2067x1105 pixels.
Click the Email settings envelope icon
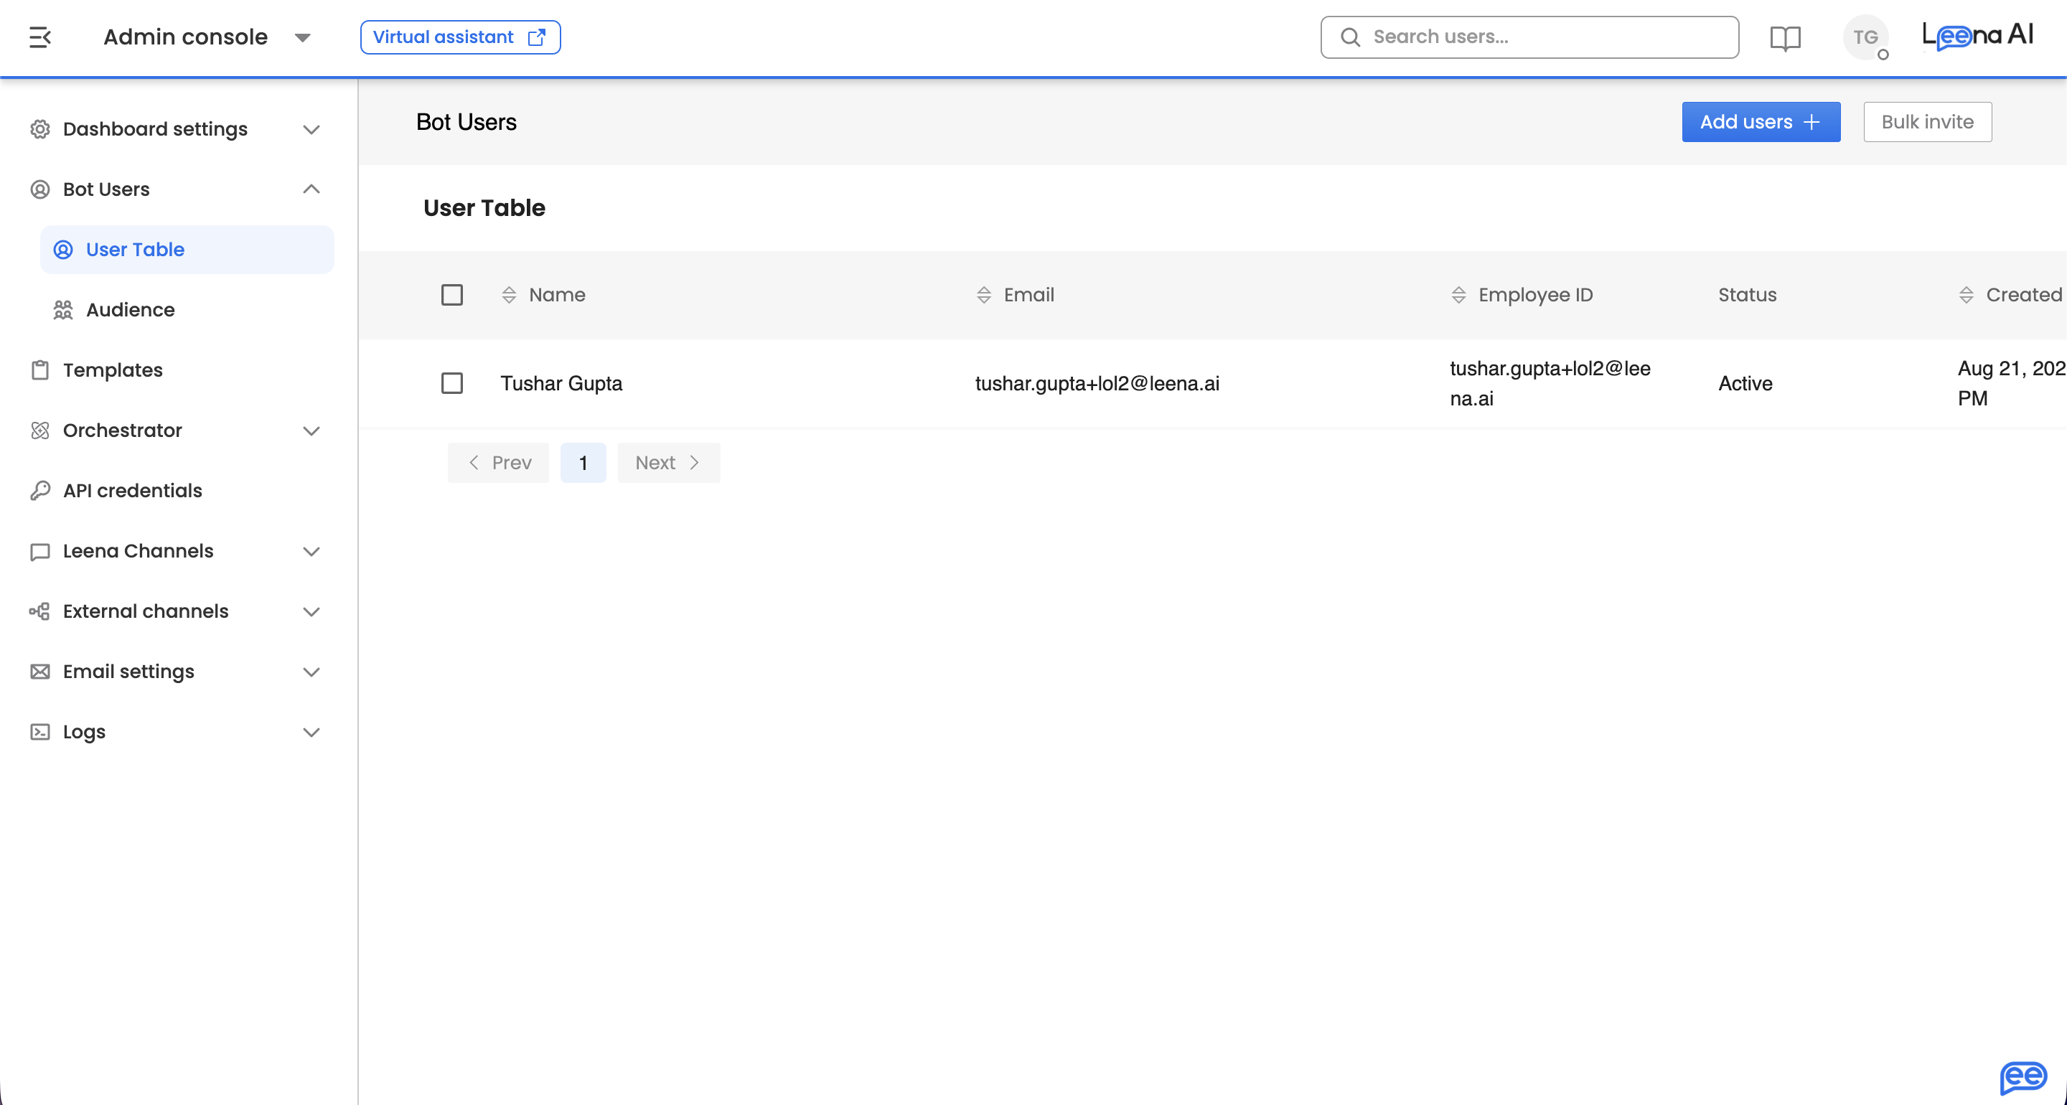pos(40,672)
